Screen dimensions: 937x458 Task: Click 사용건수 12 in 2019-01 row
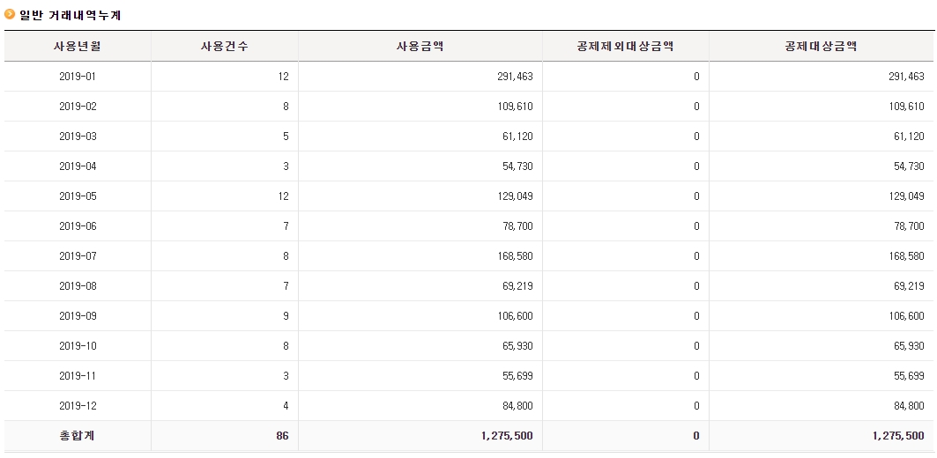(283, 77)
